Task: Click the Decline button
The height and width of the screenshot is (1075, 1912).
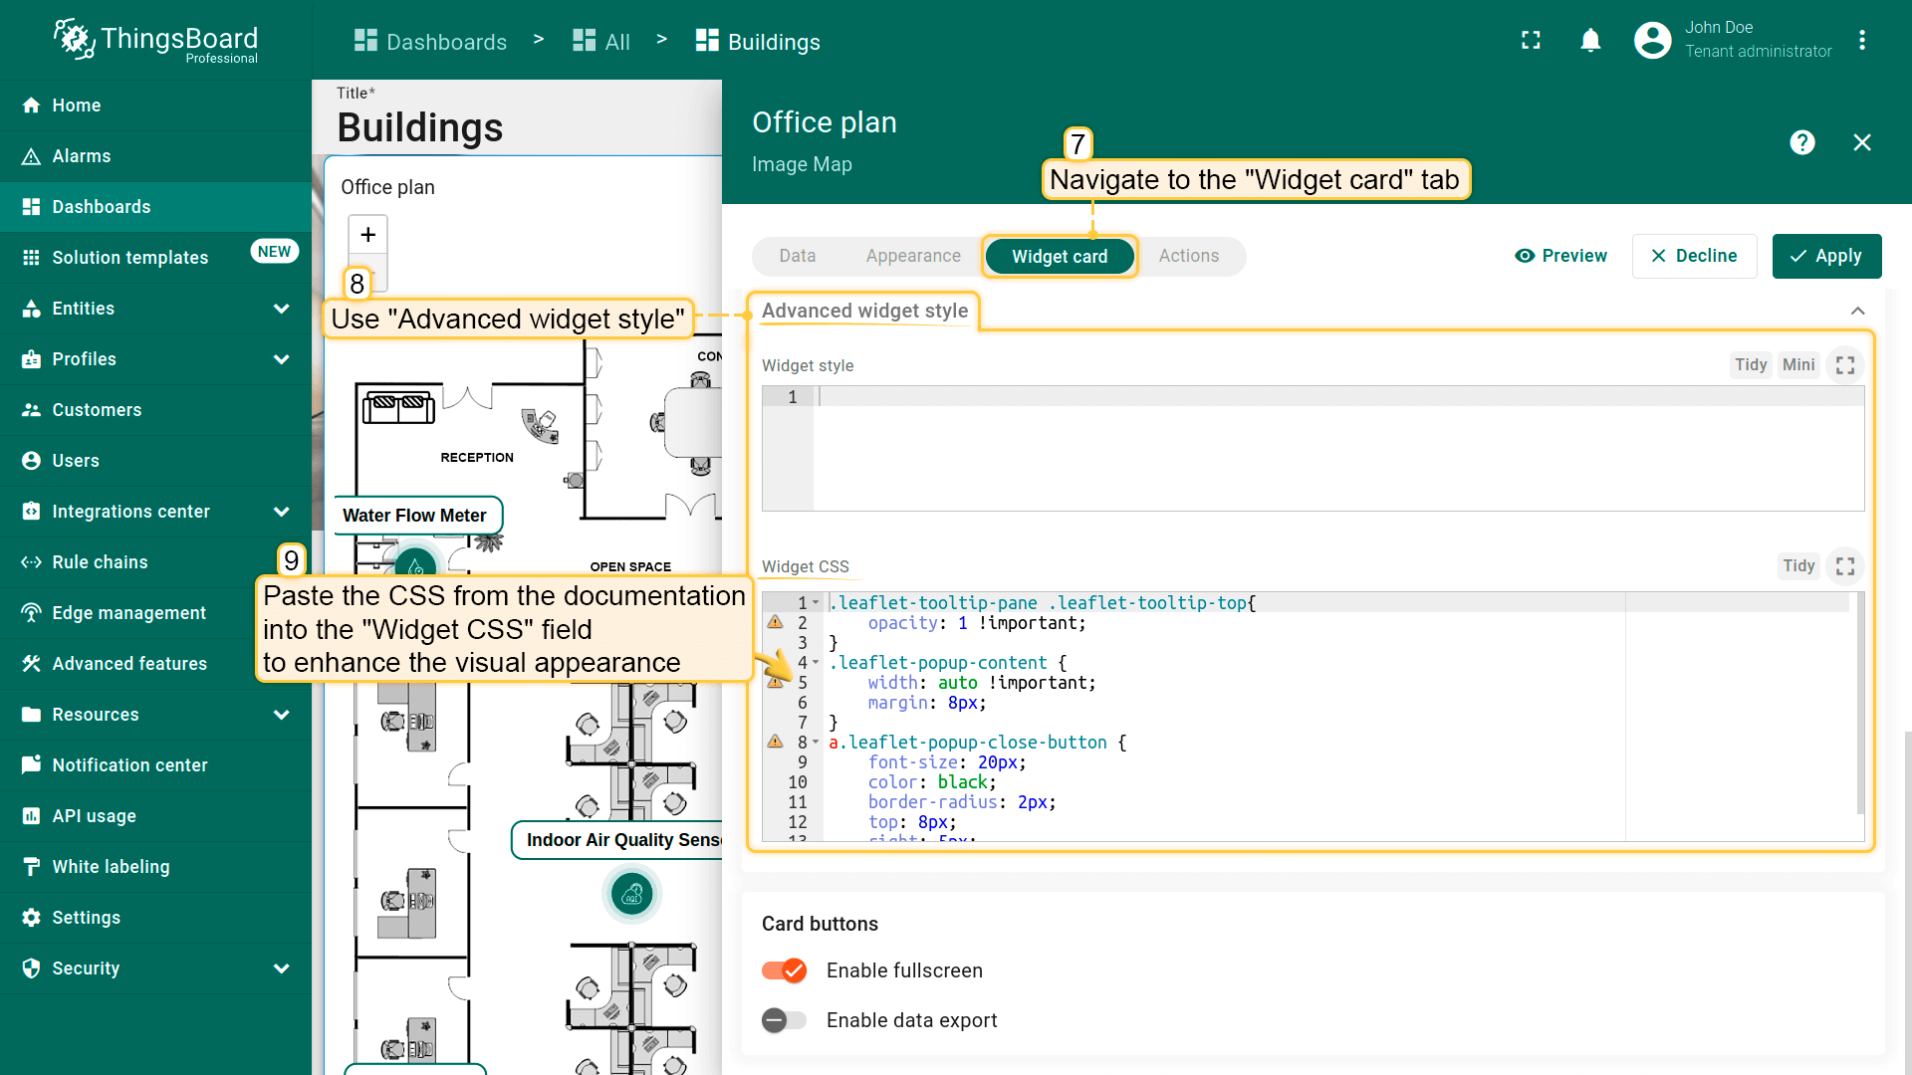Action: [x=1694, y=256]
